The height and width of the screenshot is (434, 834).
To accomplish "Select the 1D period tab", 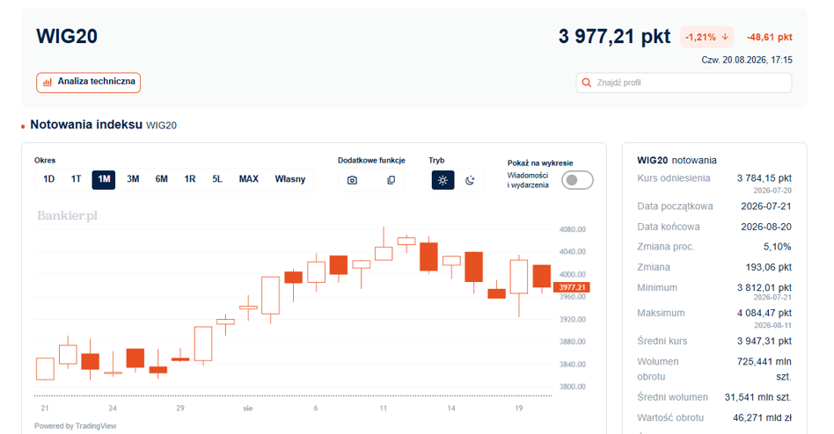I will [49, 179].
